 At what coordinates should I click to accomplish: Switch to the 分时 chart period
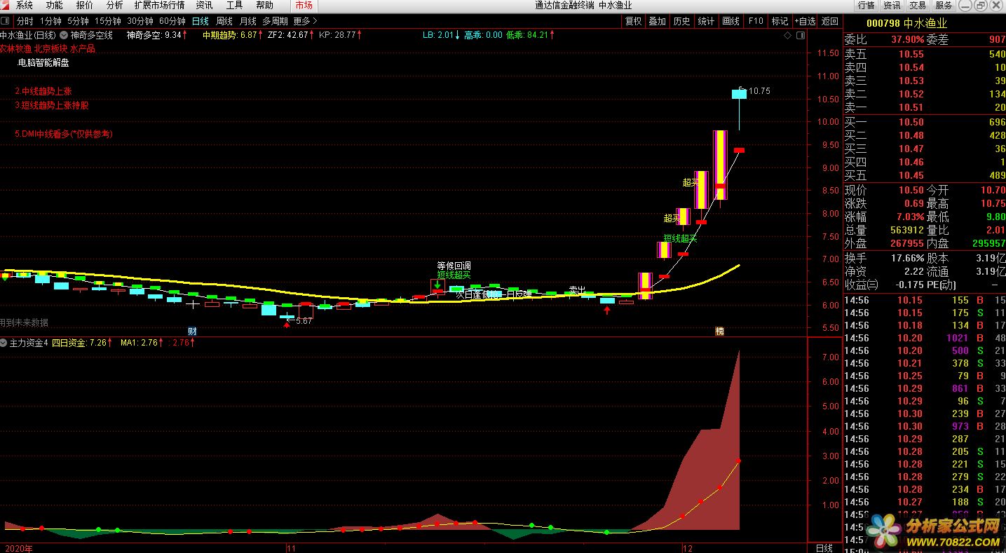point(25,21)
